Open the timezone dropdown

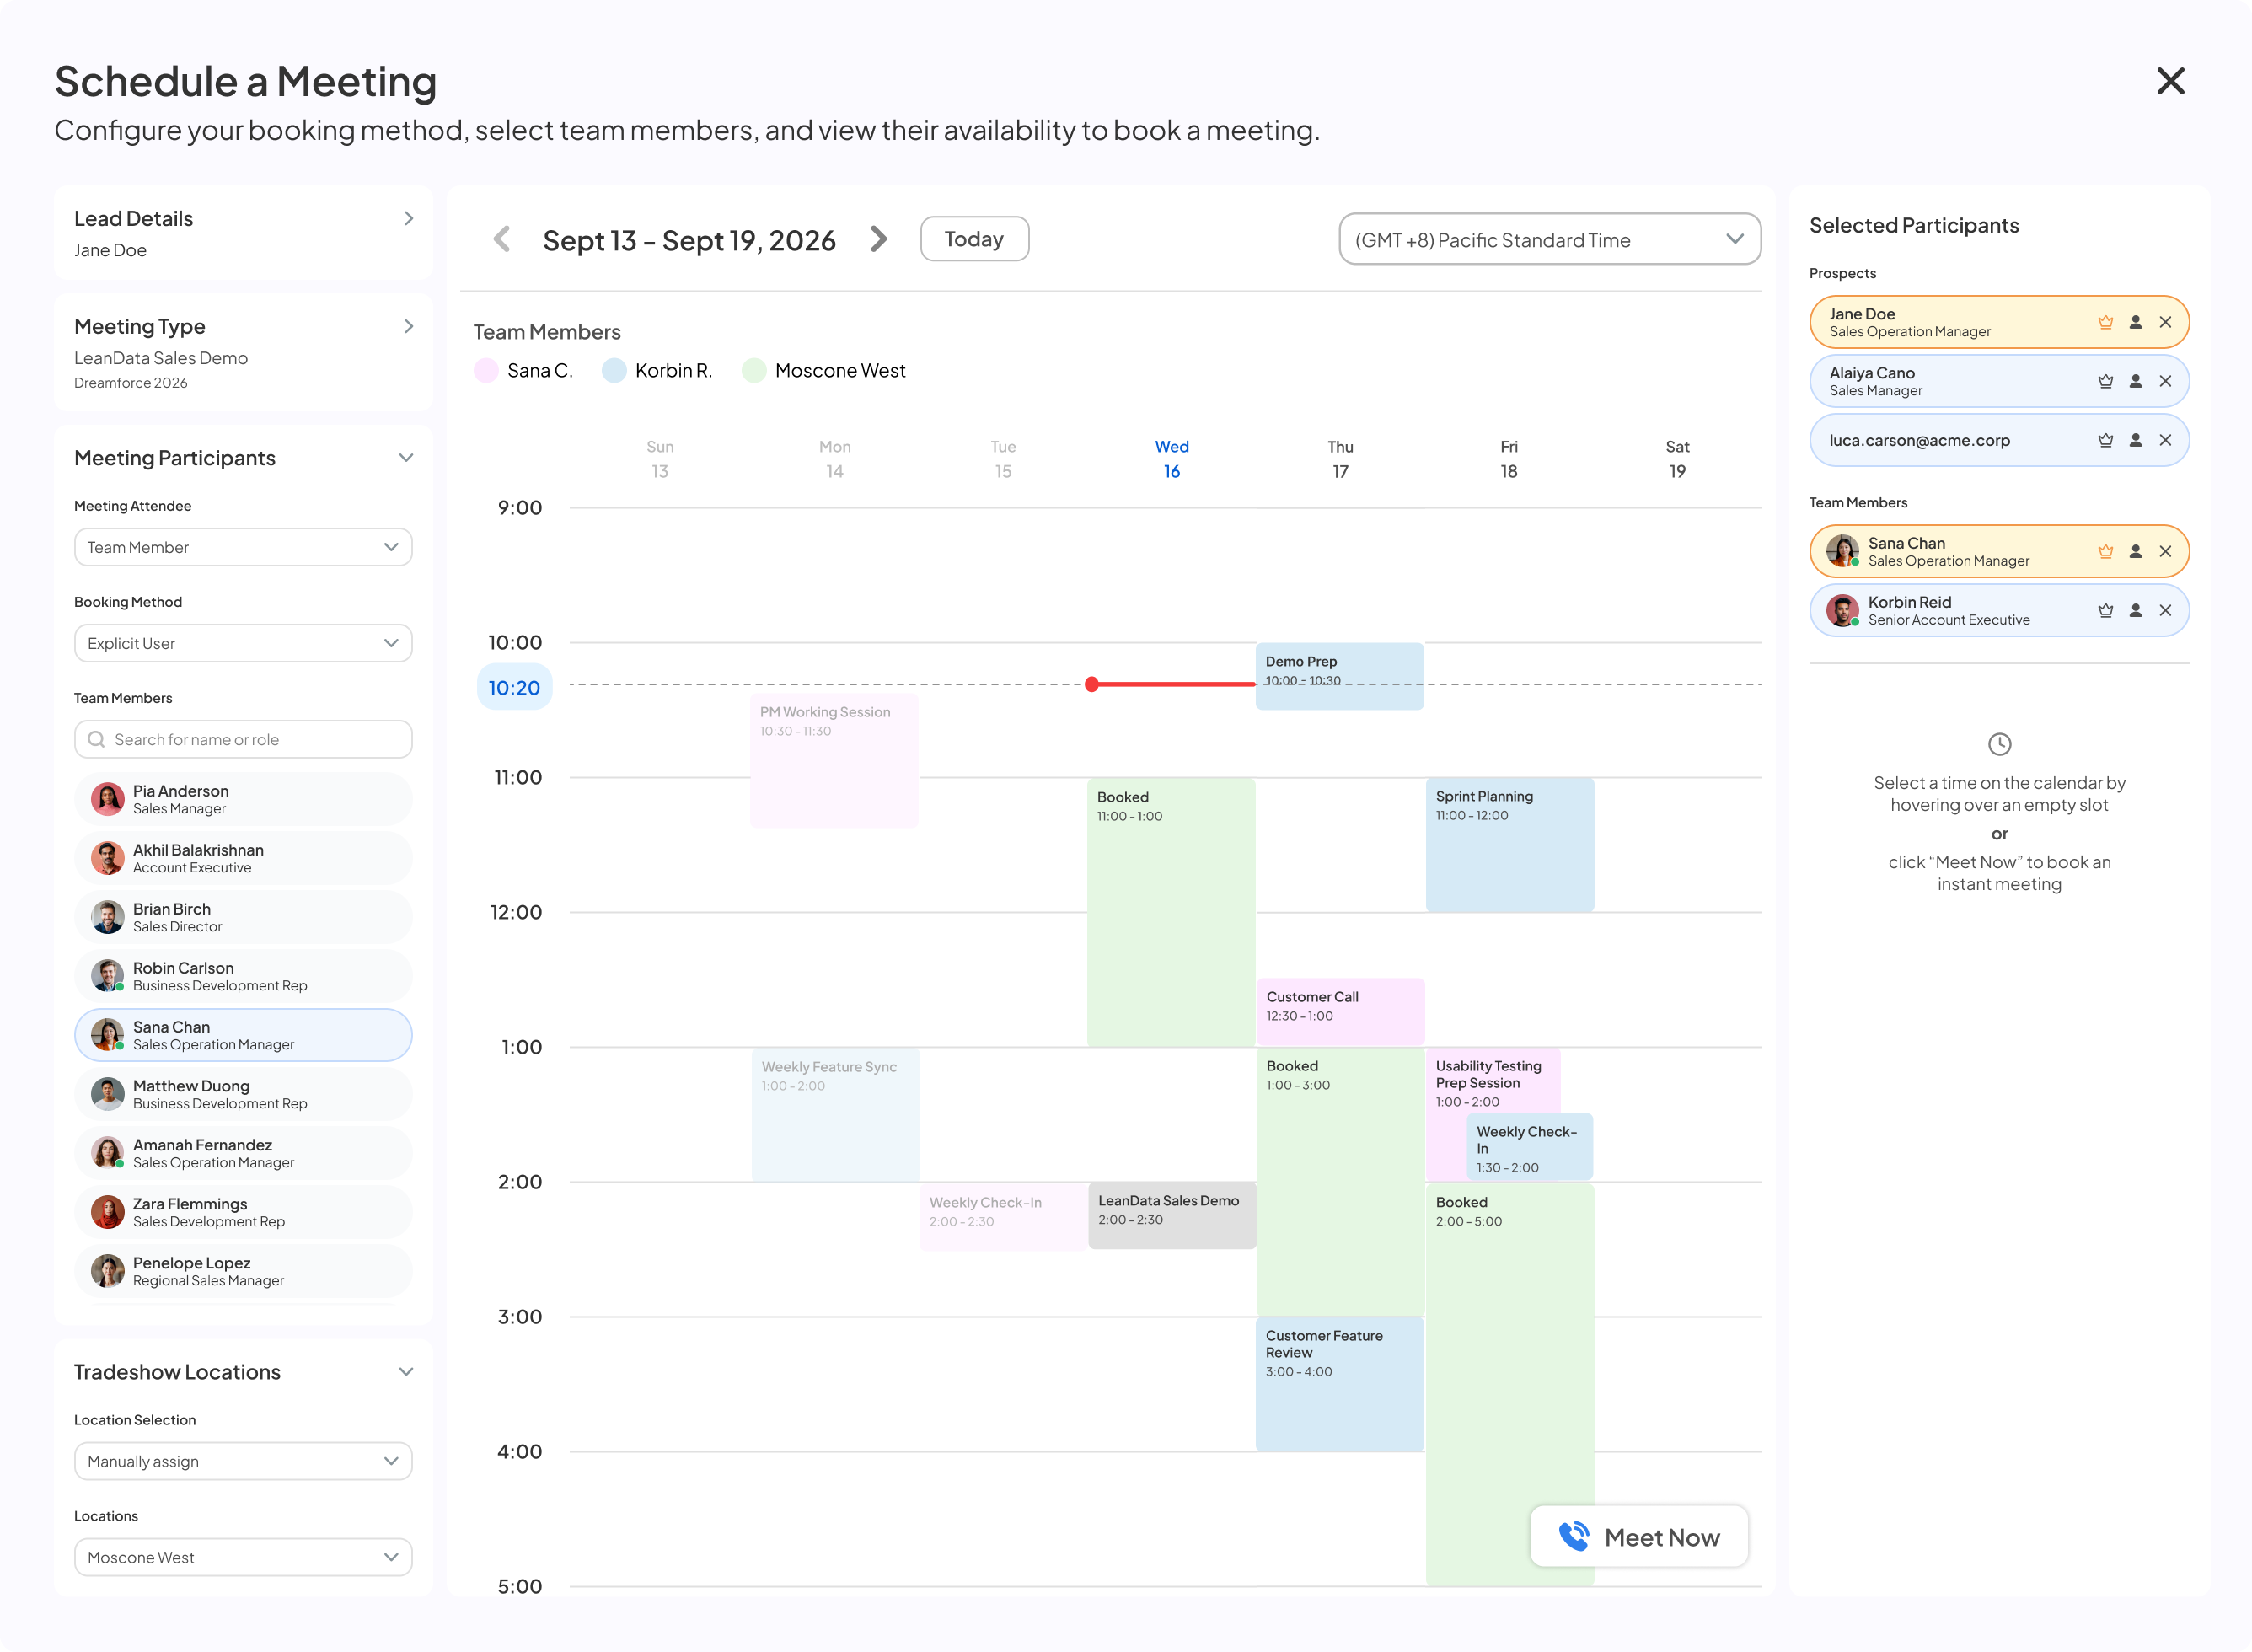pos(1549,239)
